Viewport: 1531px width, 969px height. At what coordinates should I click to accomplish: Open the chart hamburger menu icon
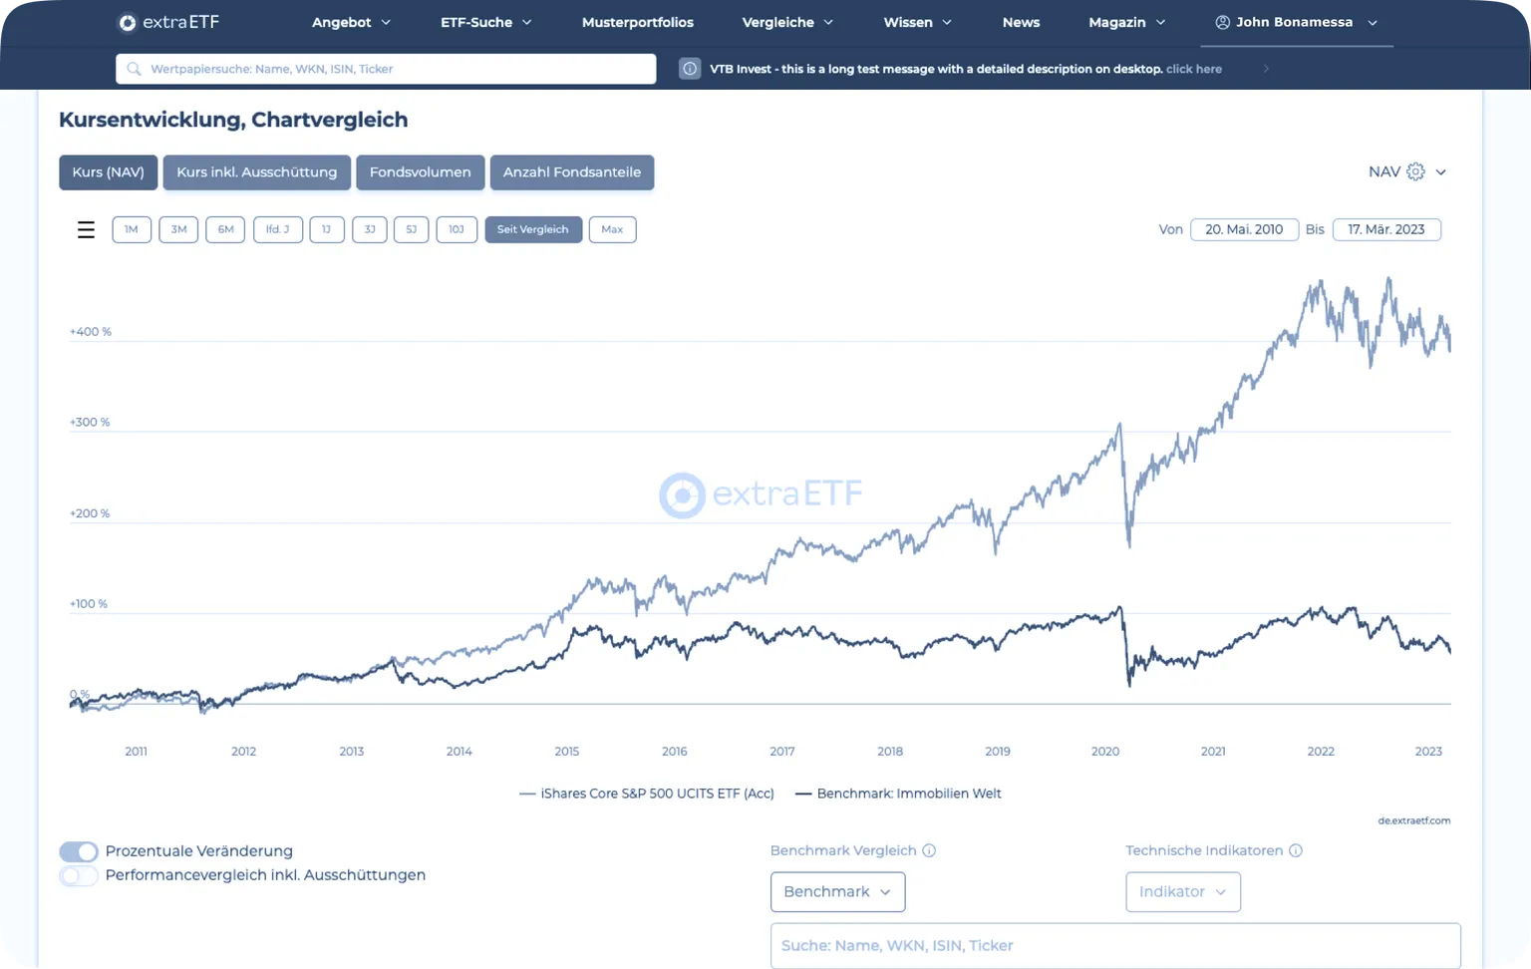point(87,230)
